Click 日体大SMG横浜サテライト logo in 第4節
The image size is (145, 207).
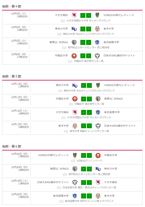point(97,56)
